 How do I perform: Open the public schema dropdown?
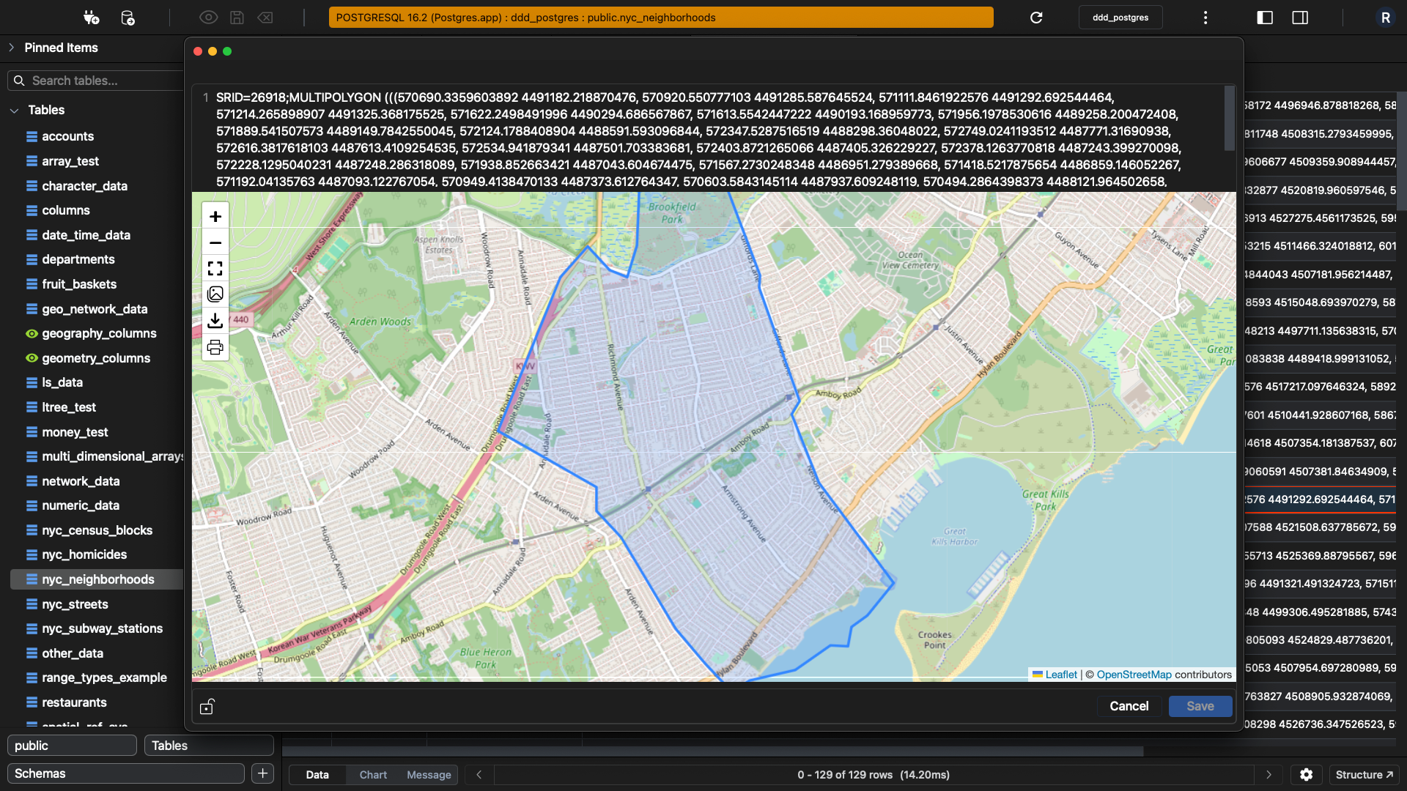point(72,746)
